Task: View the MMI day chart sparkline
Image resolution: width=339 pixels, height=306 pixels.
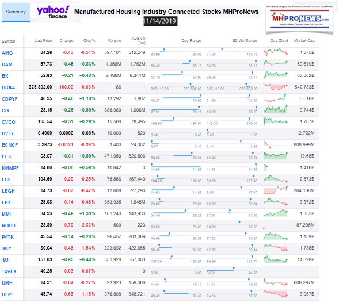Action: click(276, 213)
